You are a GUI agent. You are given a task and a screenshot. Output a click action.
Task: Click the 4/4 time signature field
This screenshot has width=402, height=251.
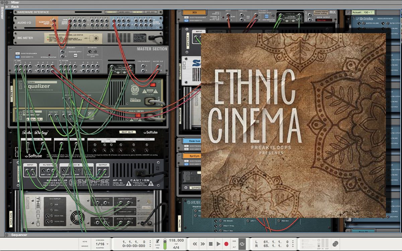click(x=176, y=247)
